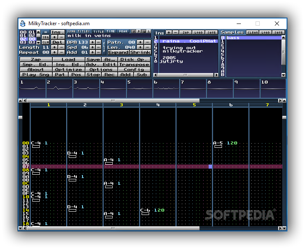
Task: Click the F button beside PEAK tab
Action: click(x=134, y=31)
